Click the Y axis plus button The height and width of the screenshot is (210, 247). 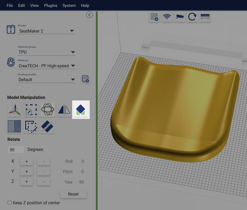26,171
